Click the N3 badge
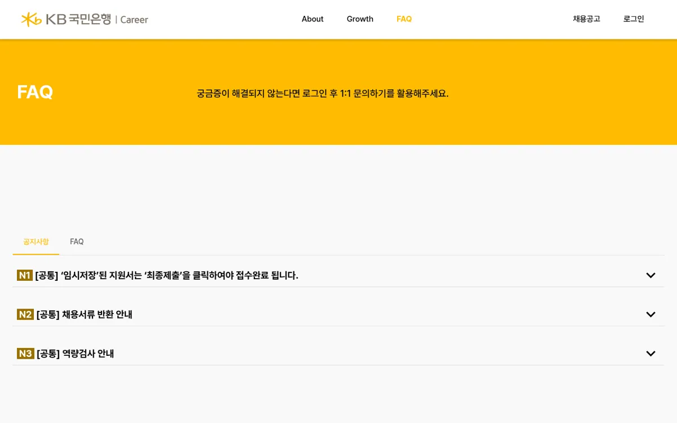677x423 pixels. [25, 354]
